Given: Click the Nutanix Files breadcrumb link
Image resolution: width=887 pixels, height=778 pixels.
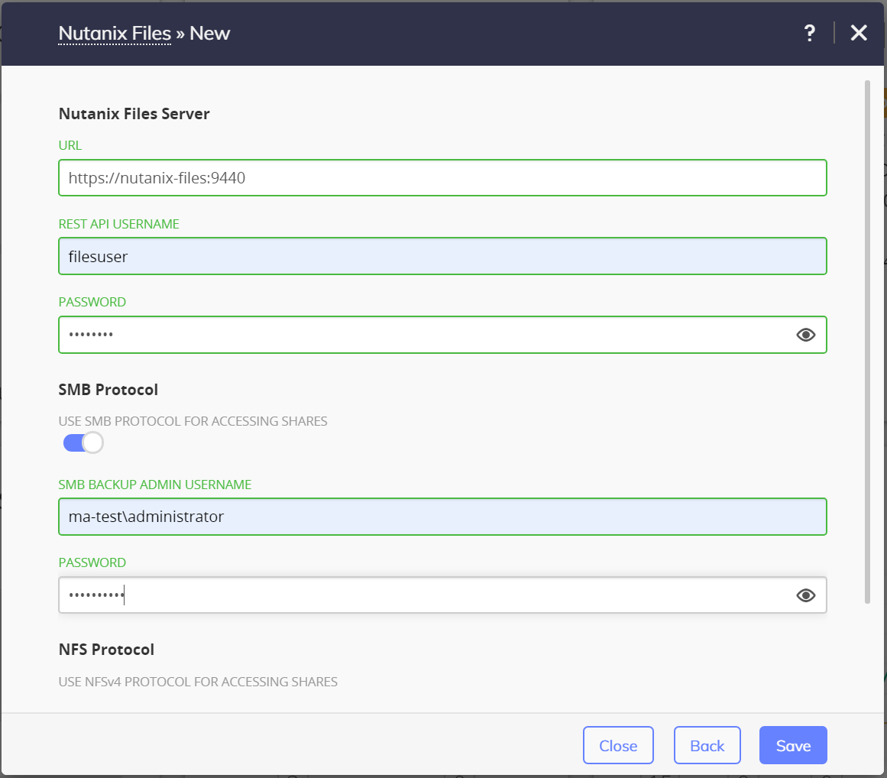Looking at the screenshot, I should pos(115,34).
